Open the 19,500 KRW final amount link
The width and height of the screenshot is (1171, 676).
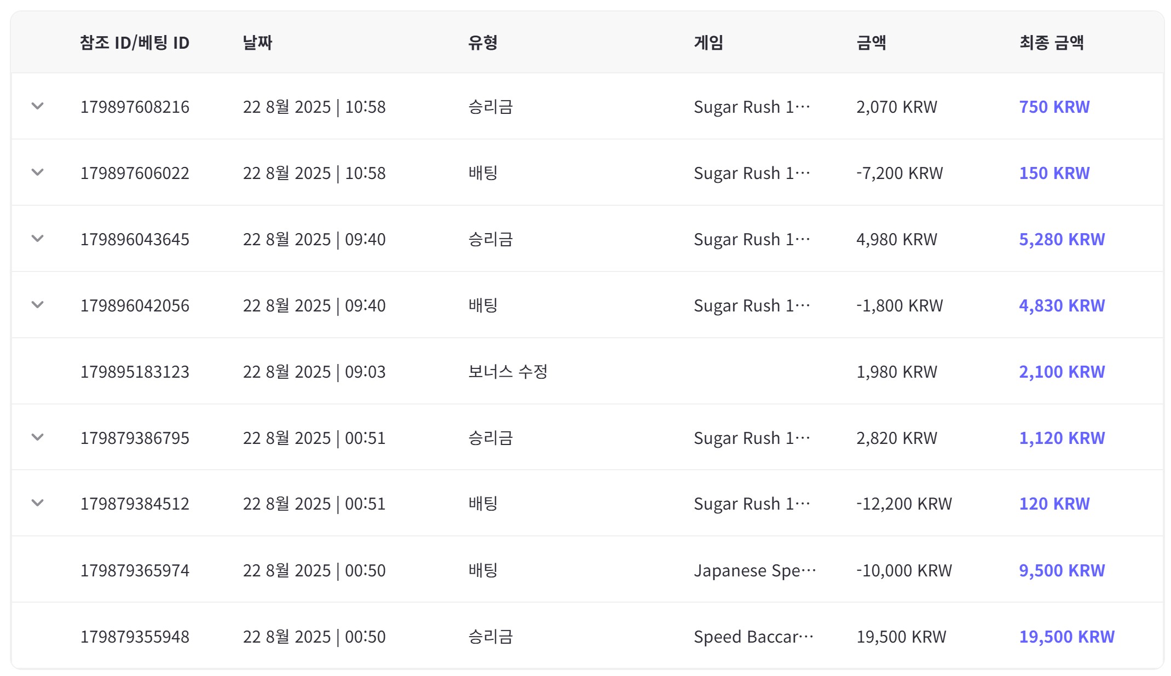pyautogui.click(x=1066, y=637)
